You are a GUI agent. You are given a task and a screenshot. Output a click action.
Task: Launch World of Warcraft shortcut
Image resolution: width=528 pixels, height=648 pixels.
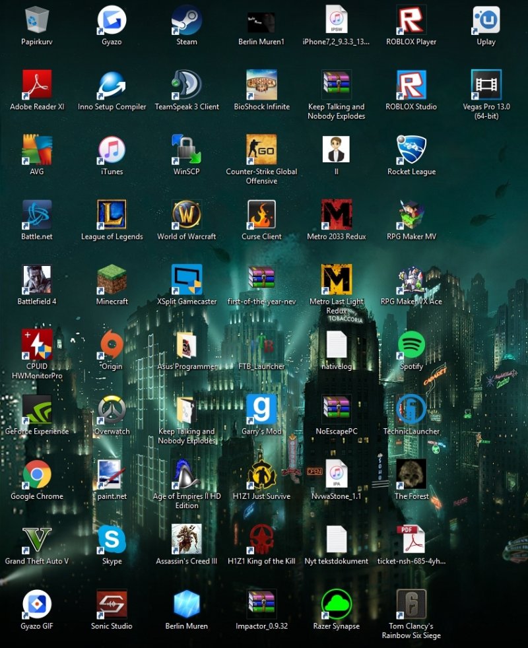(187, 214)
